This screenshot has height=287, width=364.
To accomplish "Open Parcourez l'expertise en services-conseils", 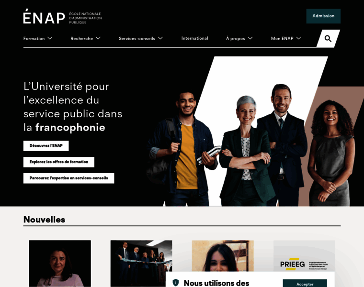I will 68,178.
